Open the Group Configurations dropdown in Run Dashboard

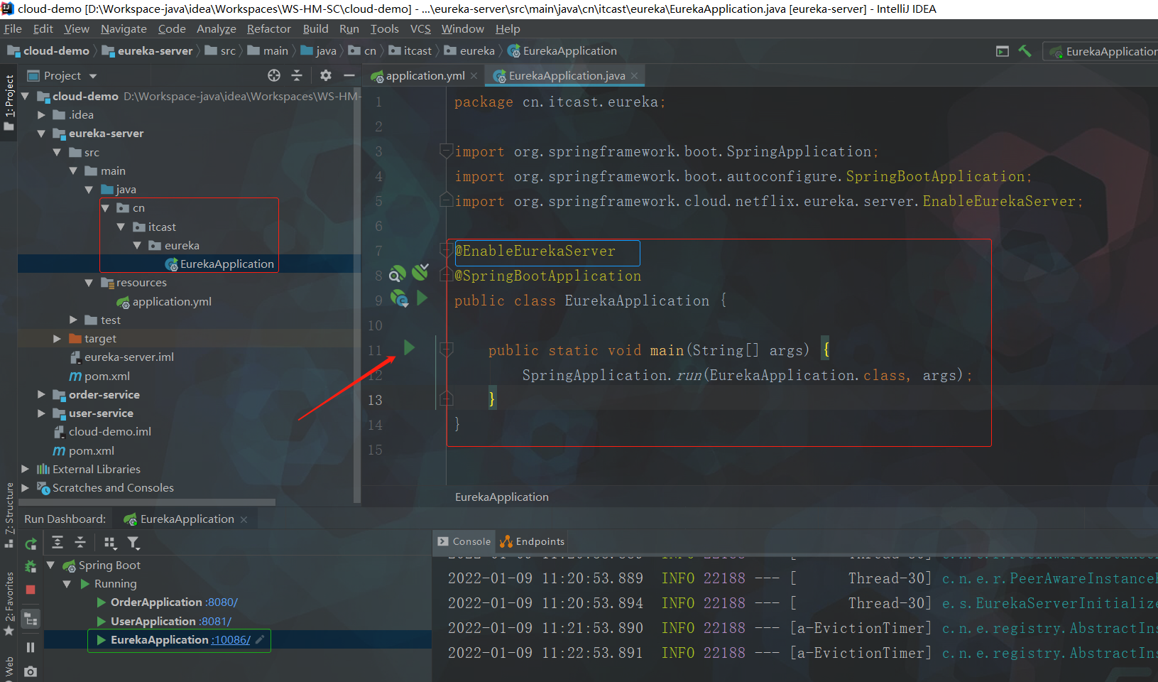tap(110, 543)
